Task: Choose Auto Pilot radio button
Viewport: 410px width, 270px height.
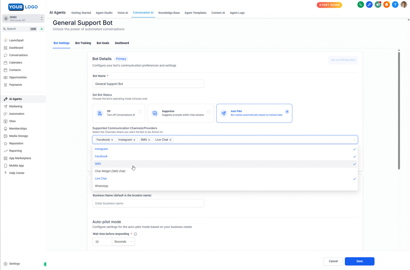Action: (287, 112)
